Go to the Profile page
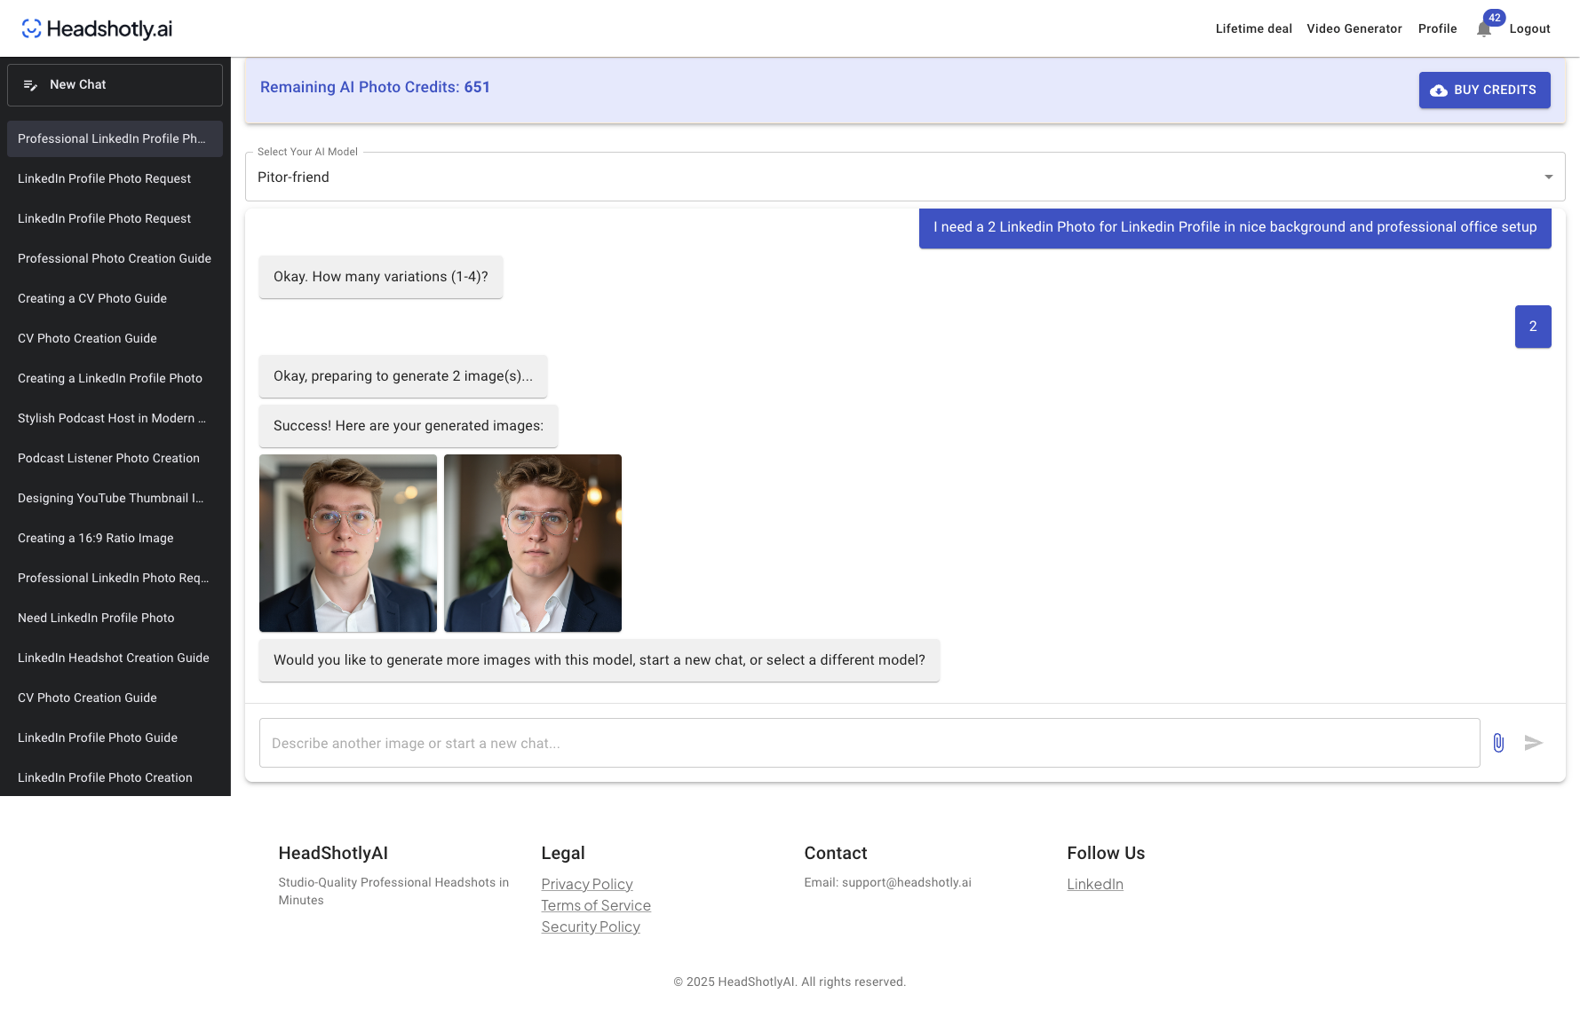Image resolution: width=1580 pixels, height=1033 pixels. click(x=1437, y=28)
